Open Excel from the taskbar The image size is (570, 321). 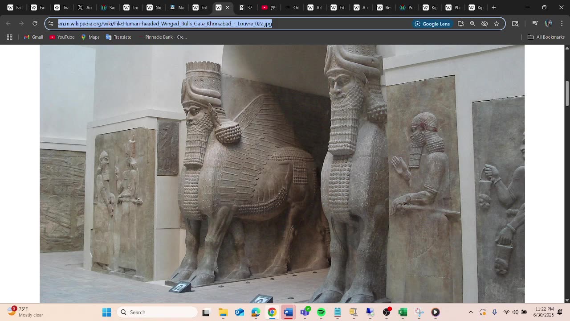coord(403,312)
